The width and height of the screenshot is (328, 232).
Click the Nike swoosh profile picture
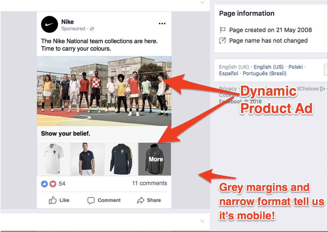pyautogui.click(x=49, y=24)
